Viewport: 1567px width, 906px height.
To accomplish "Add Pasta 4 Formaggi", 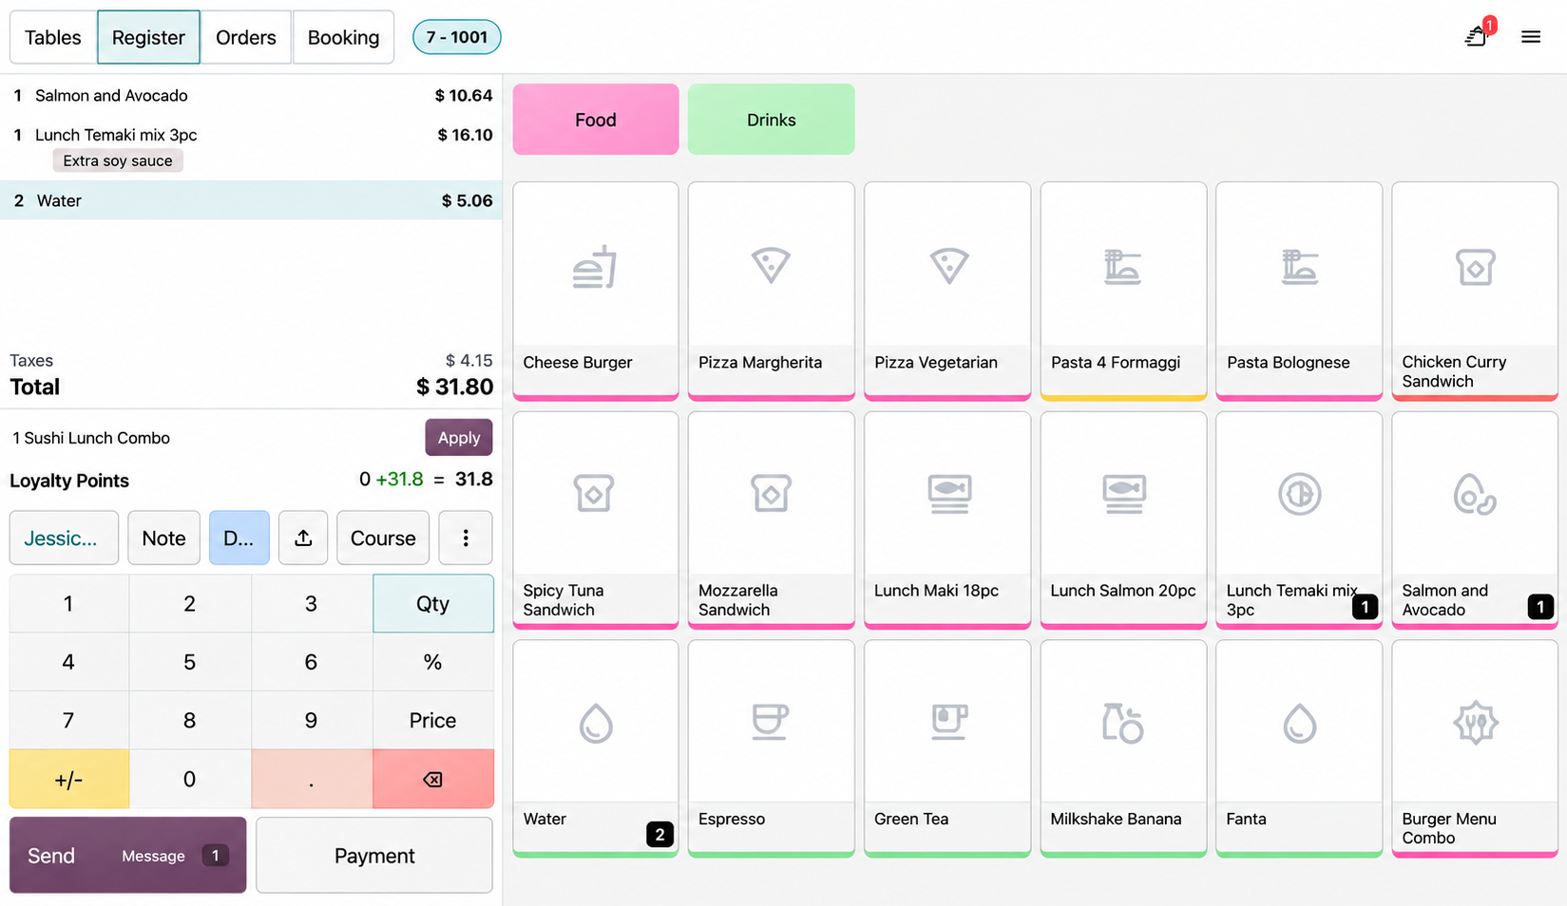I will 1123,291.
